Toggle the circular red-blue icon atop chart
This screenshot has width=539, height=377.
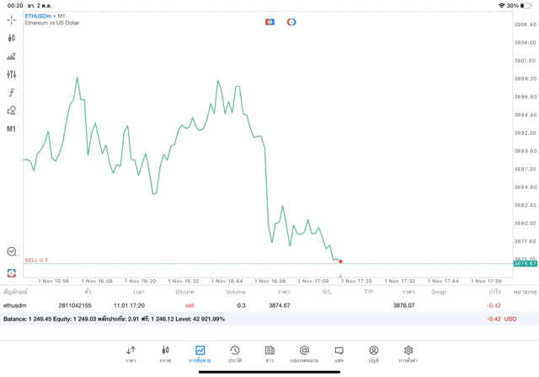pos(291,21)
